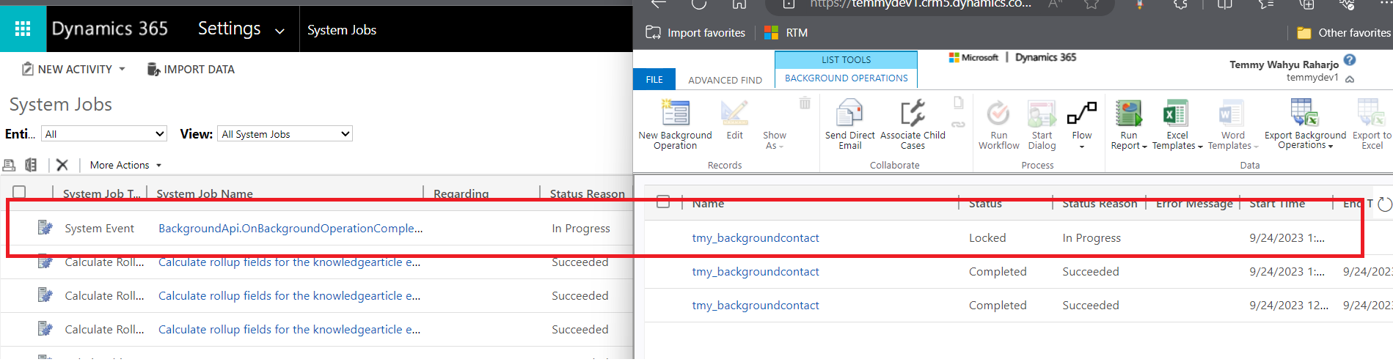This screenshot has height=362, width=1393.
Task: Click the LIST TOOLS contextual tab header
Action: tap(846, 59)
